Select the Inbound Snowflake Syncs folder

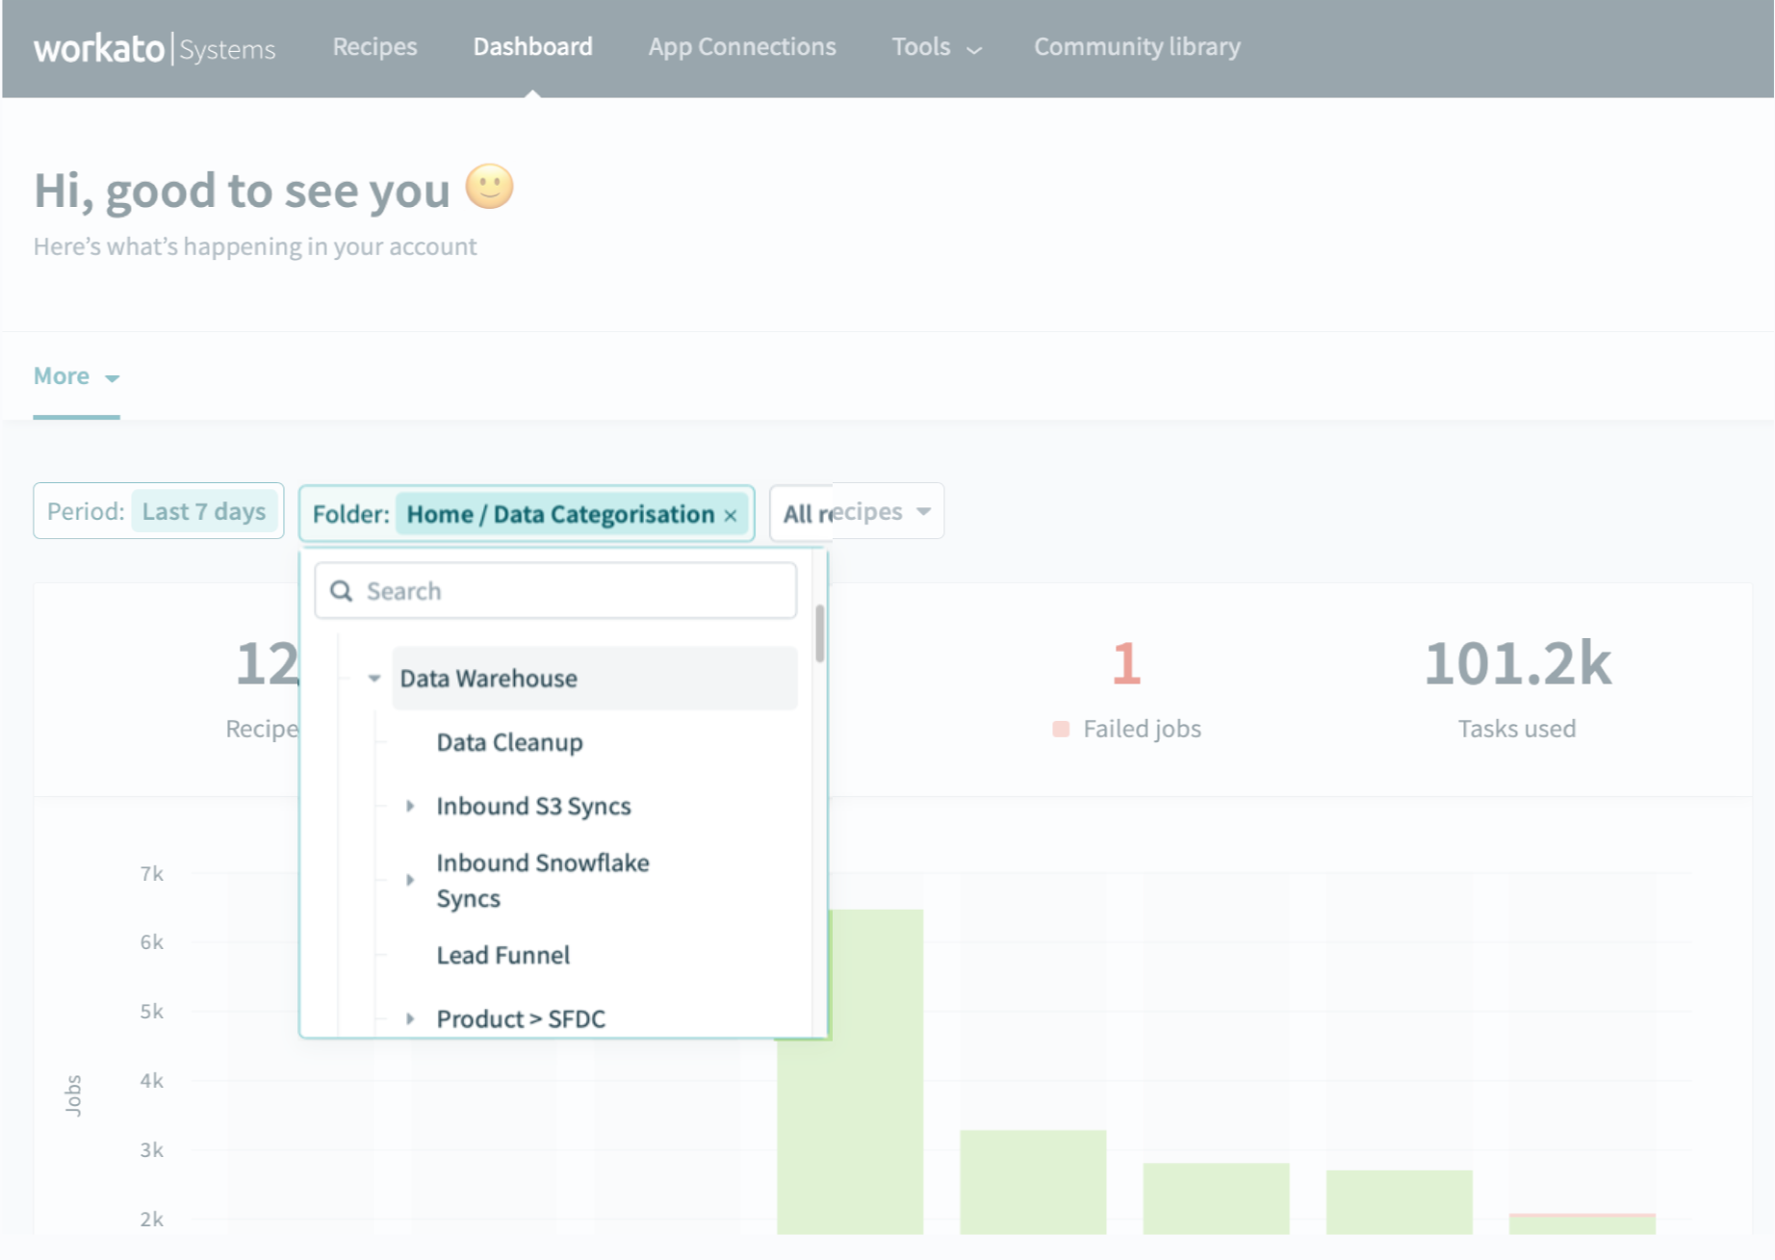click(x=543, y=880)
